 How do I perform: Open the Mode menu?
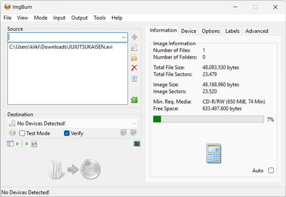[41, 18]
